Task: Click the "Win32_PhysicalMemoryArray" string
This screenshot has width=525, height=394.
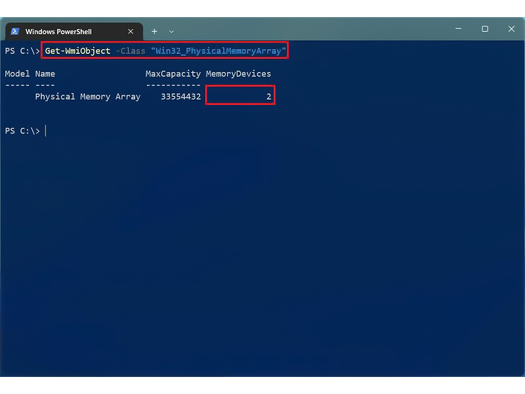Action: [x=219, y=51]
